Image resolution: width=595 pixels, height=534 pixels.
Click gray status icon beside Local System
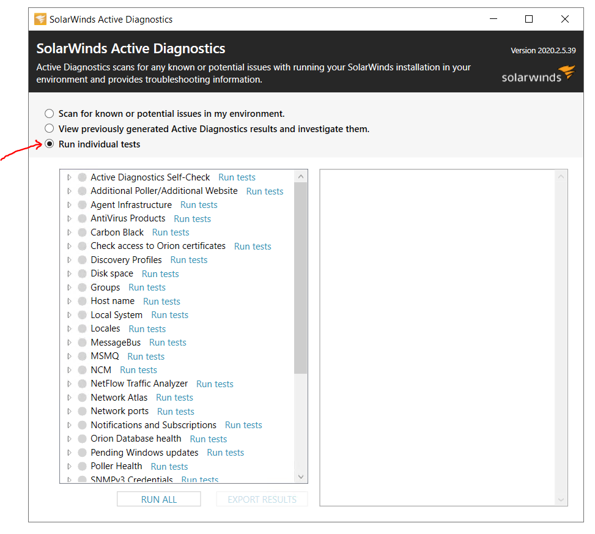click(x=82, y=315)
